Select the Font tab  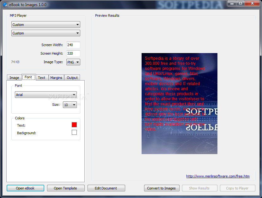pos(28,77)
